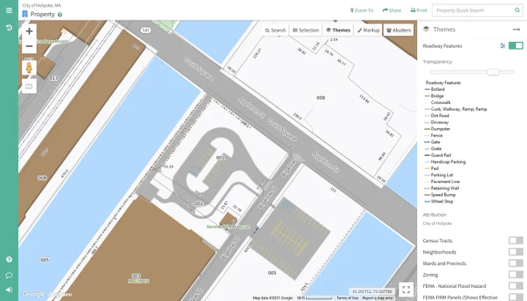Turn on Wards and Precincts theme
527x301 pixels.
(x=515, y=263)
